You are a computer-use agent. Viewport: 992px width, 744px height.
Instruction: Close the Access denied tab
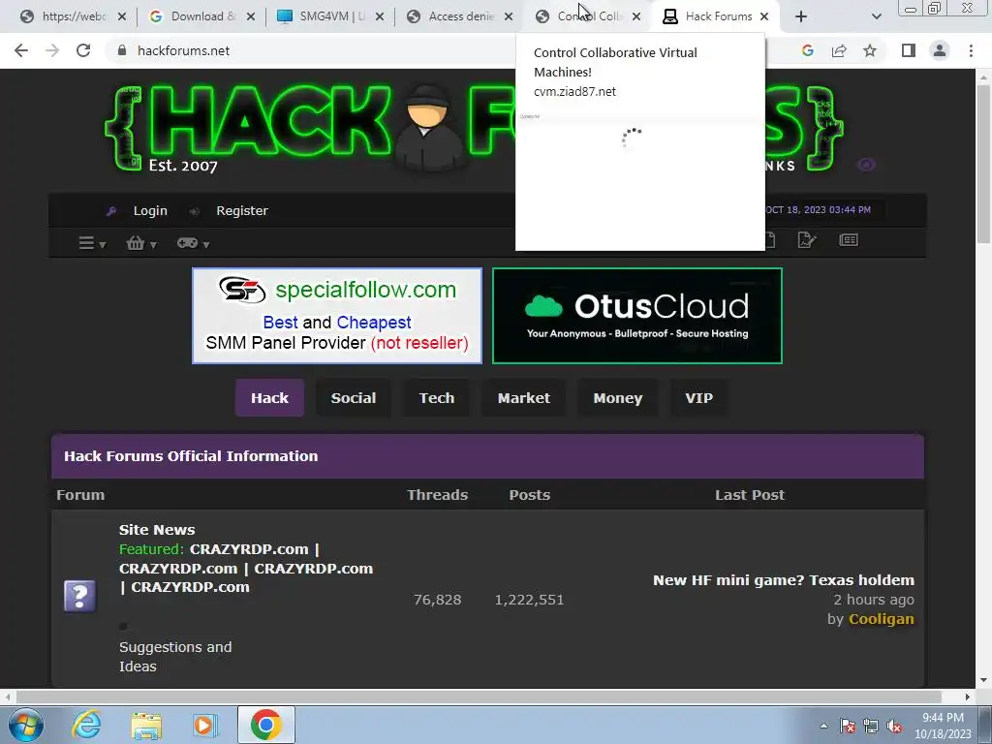coord(508,16)
